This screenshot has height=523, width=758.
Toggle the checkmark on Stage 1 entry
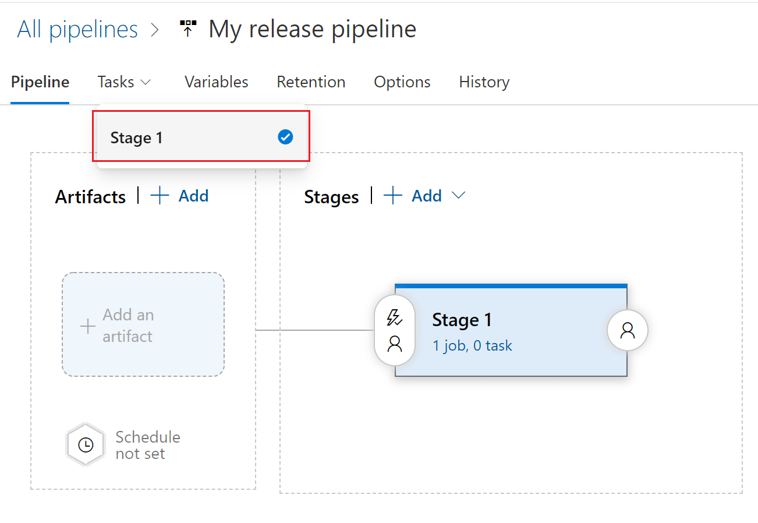tap(285, 137)
